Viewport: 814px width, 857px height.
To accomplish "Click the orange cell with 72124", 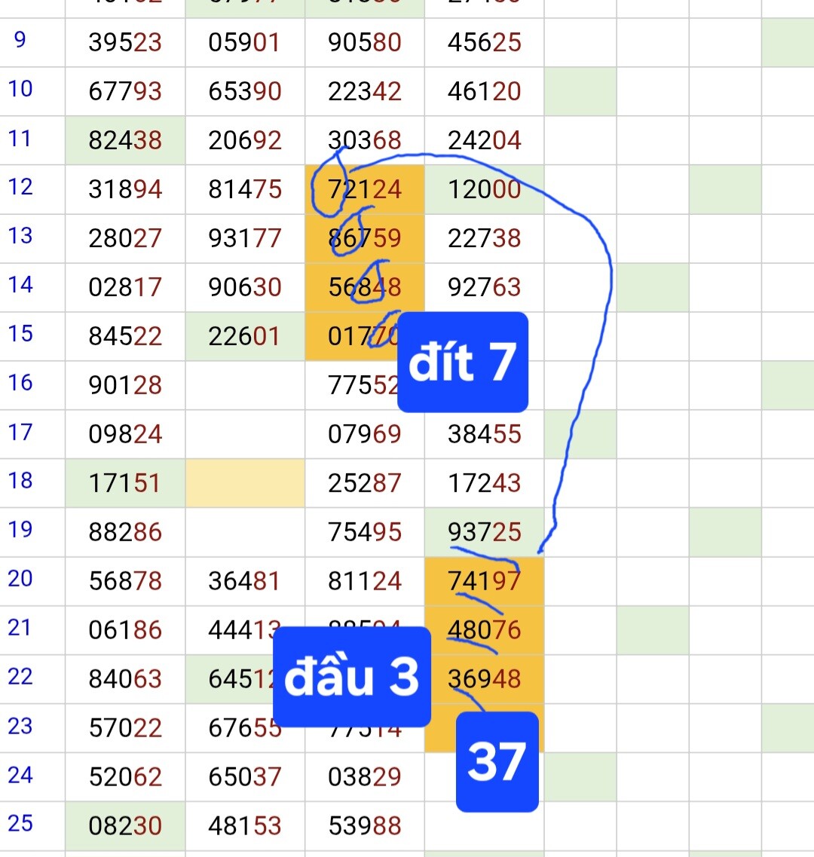I will [x=365, y=189].
